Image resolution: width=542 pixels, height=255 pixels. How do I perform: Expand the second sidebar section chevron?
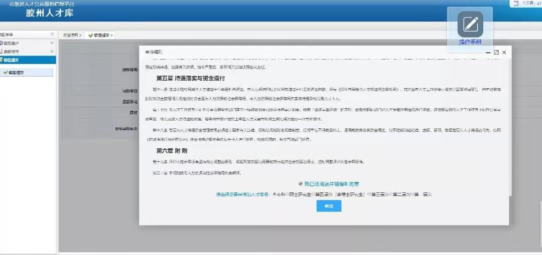pyautogui.click(x=52, y=52)
